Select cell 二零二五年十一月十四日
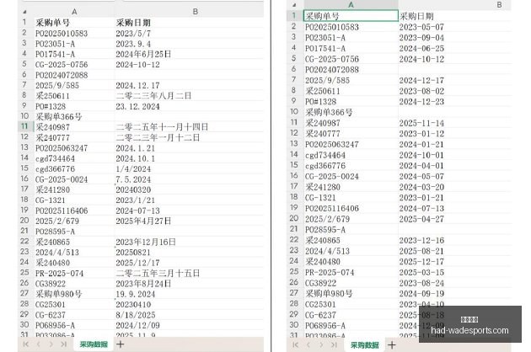531x352 pixels. point(162,127)
